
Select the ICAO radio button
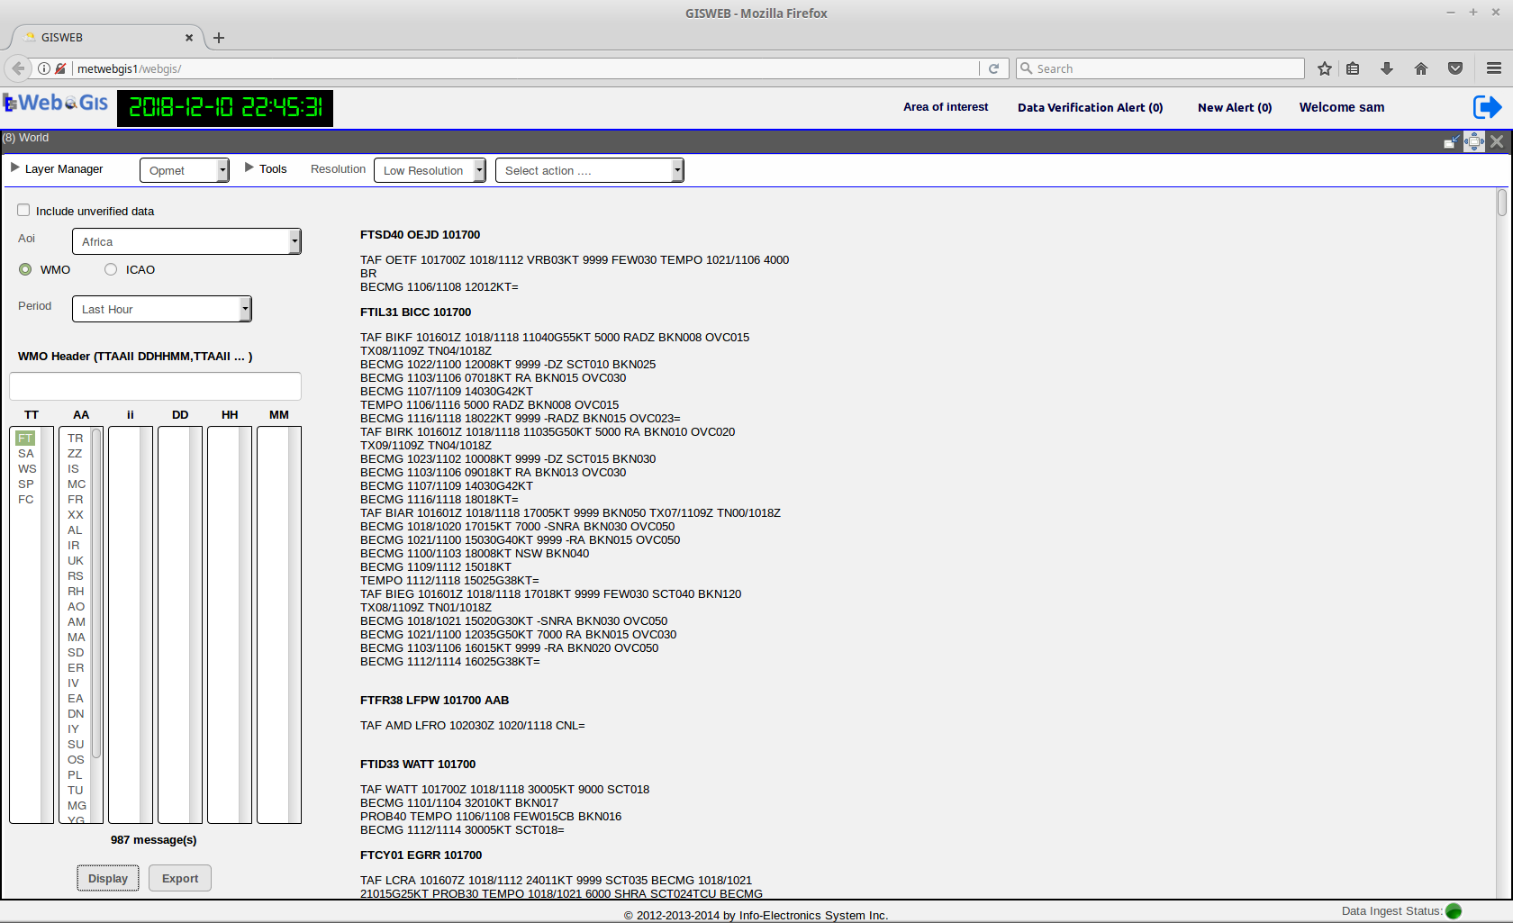[x=111, y=269]
